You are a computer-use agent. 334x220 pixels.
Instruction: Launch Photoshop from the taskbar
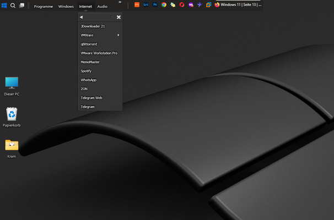pyautogui.click(x=155, y=4)
